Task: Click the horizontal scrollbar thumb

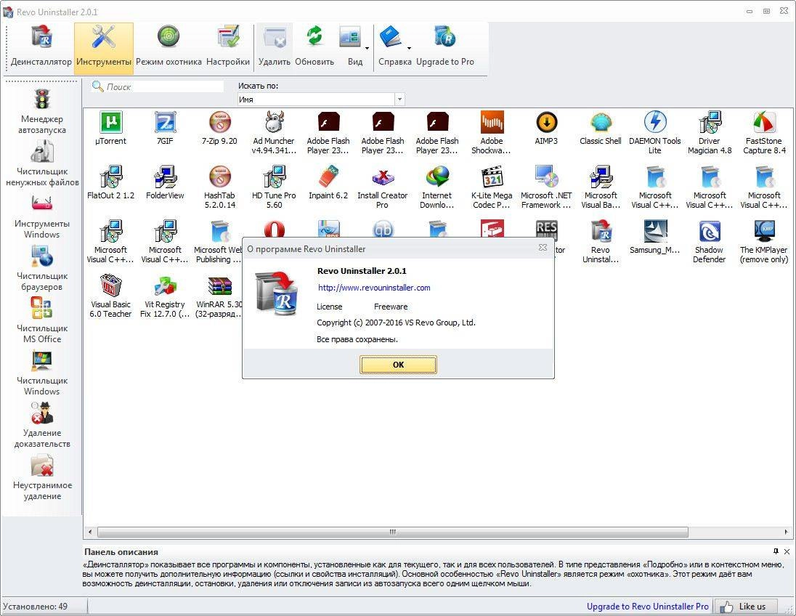Action: pos(392,532)
